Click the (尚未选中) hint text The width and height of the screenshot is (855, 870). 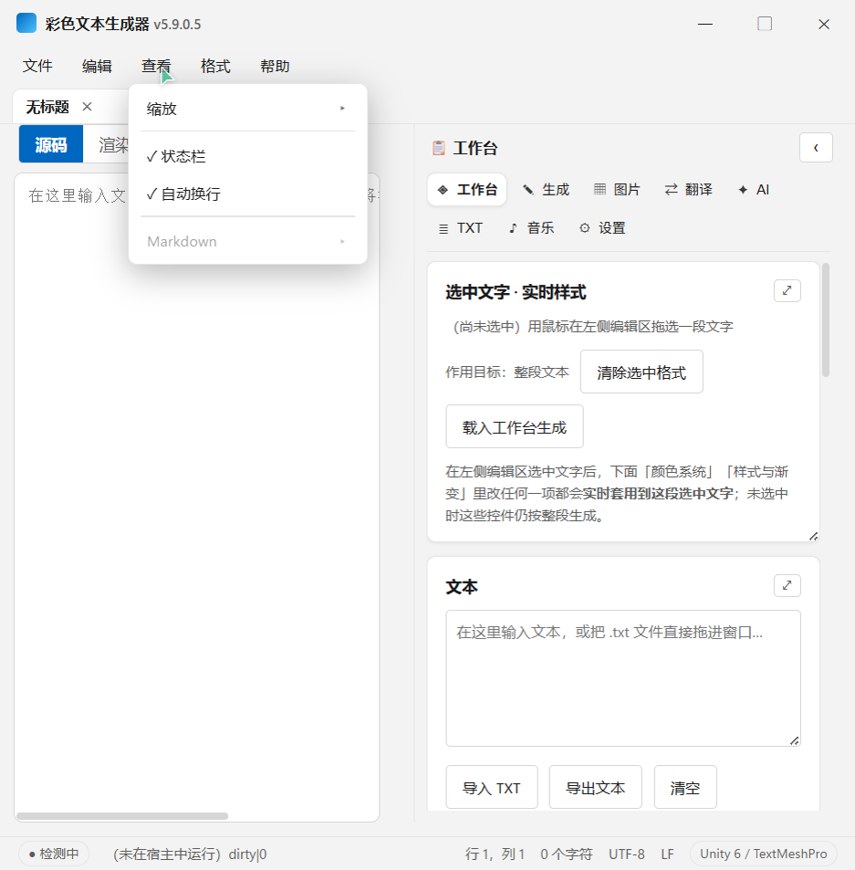pyautogui.click(x=593, y=326)
